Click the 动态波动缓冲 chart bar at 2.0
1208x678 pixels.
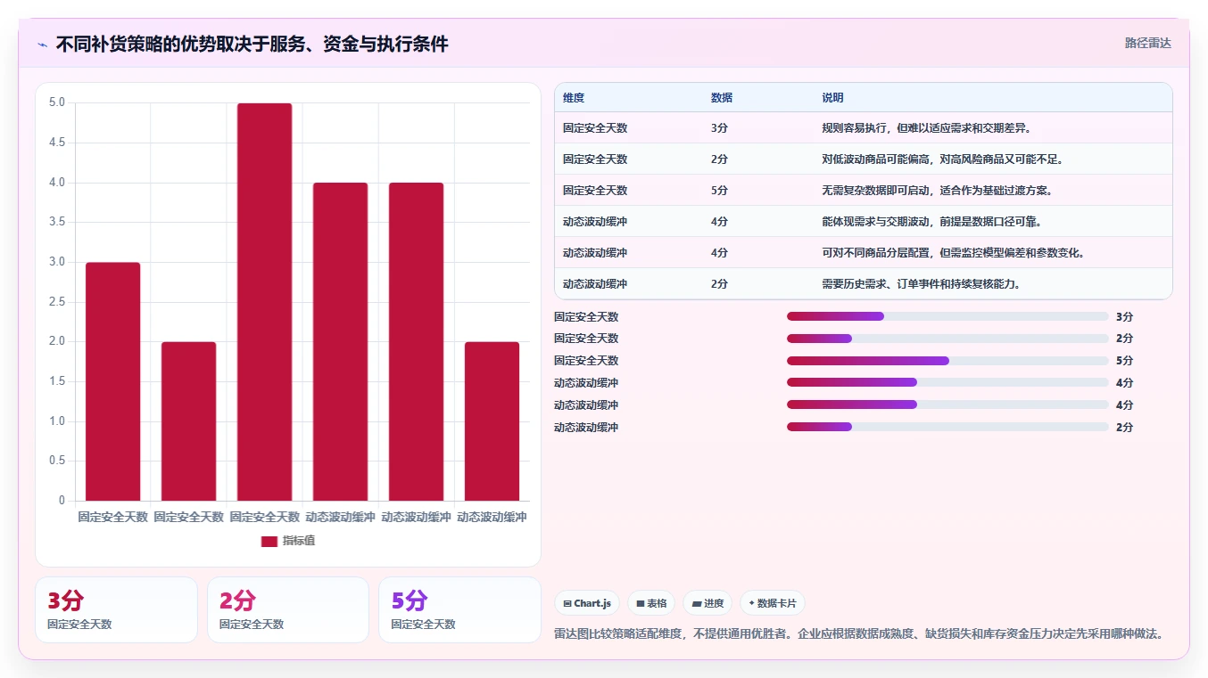click(x=492, y=421)
